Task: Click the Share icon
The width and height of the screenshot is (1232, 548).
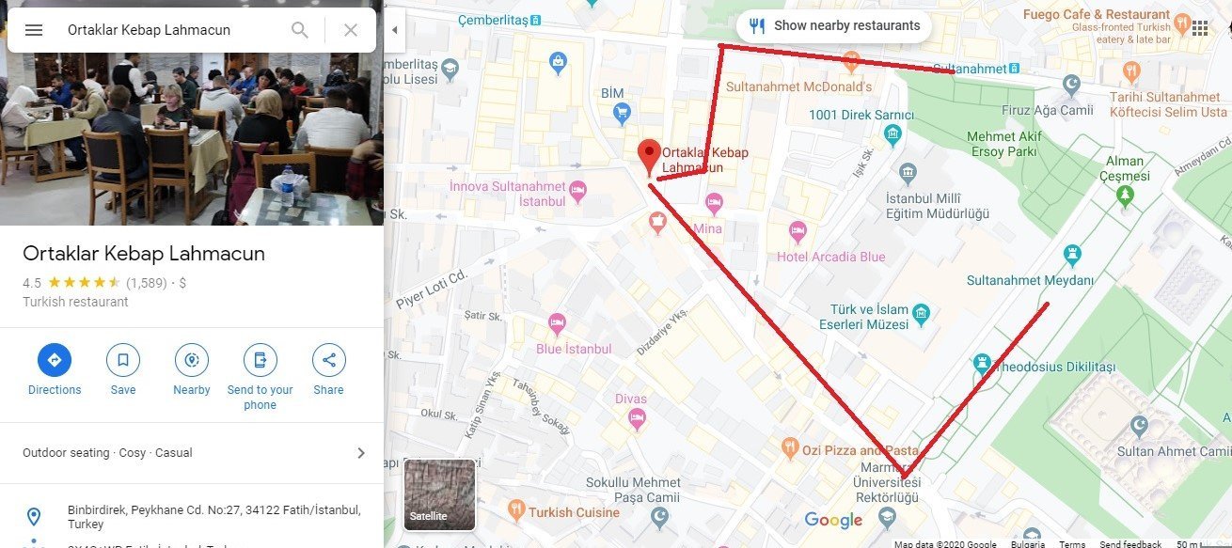Action: (329, 360)
